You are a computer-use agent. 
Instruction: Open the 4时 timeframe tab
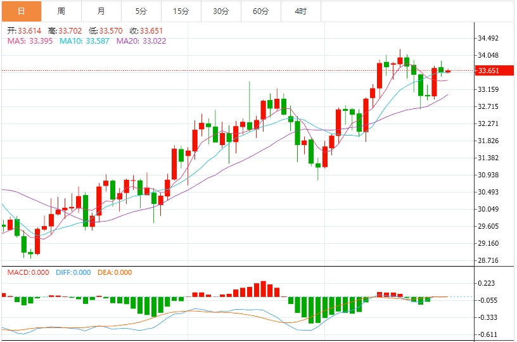(x=301, y=11)
